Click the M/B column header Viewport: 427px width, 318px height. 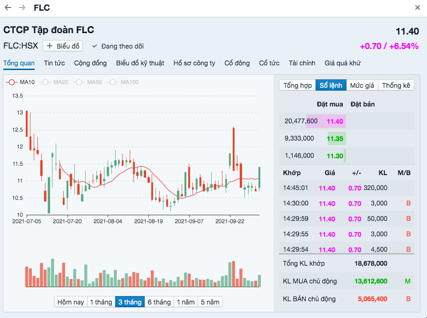click(x=404, y=173)
